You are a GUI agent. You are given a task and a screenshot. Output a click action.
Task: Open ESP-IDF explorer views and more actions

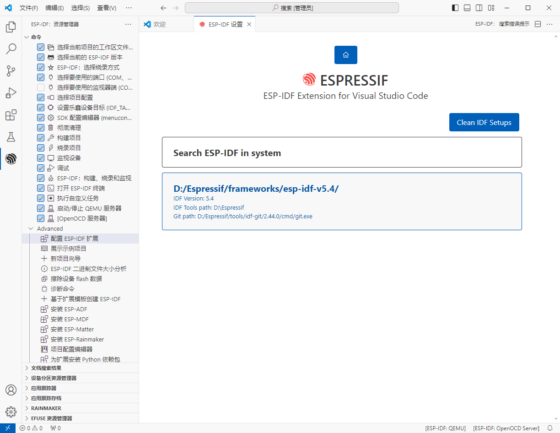click(x=129, y=24)
